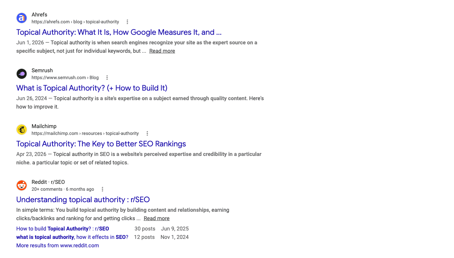Click the 'Nov 1, 2024' date

pos(175,237)
